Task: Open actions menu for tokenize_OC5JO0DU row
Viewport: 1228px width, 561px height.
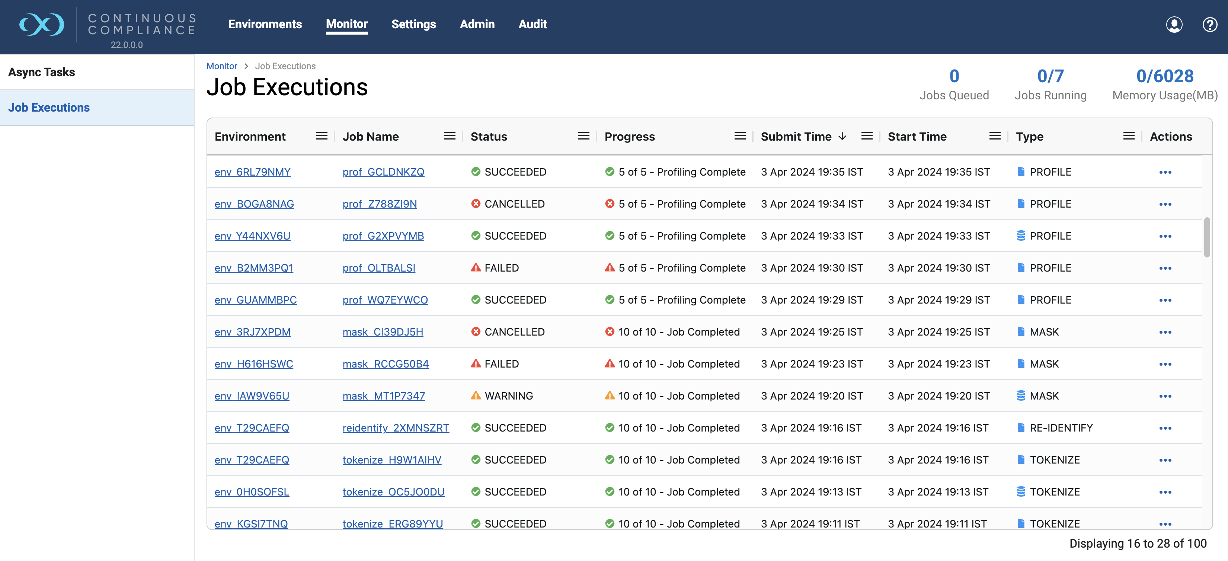Action: pyautogui.click(x=1165, y=492)
